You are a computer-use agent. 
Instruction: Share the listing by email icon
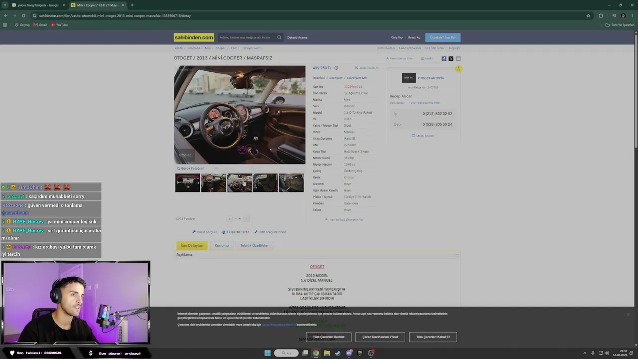click(x=458, y=59)
